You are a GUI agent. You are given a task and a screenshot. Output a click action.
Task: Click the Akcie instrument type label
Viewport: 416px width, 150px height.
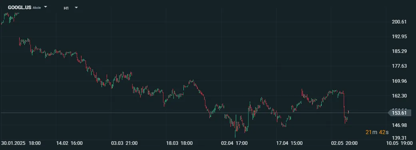tap(37, 8)
